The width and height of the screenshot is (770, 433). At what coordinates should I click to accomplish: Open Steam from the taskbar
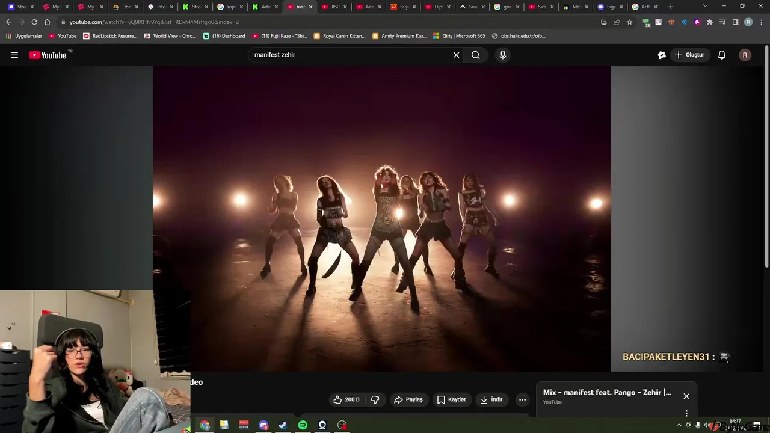(283, 425)
